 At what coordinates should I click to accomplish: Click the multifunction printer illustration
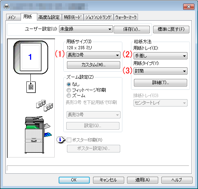[x=38, y=135]
